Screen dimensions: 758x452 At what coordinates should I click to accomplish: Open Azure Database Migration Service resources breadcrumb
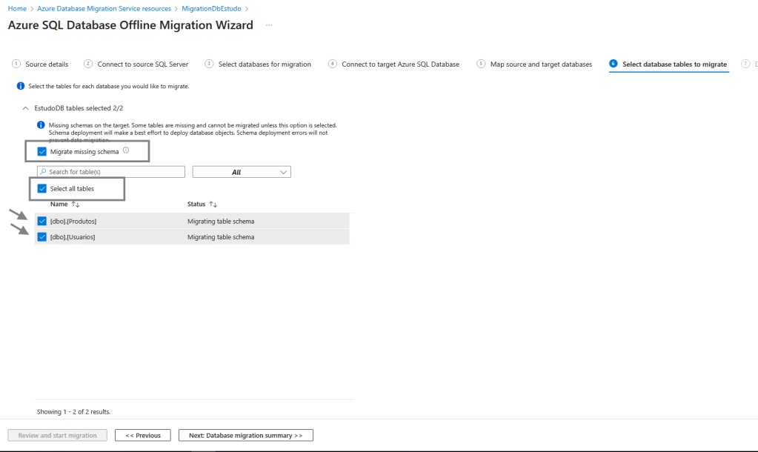pos(104,8)
